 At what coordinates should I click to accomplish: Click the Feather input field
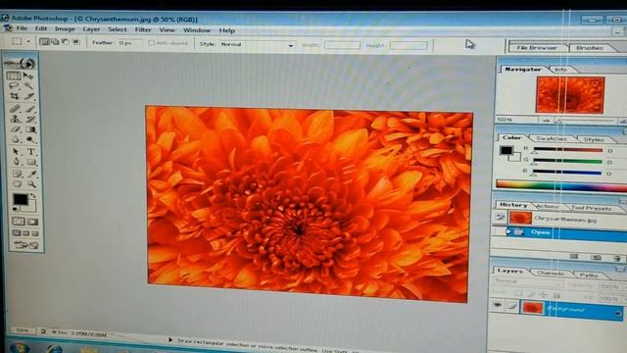point(129,43)
